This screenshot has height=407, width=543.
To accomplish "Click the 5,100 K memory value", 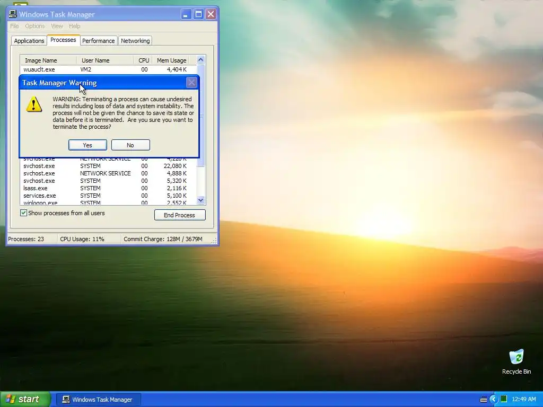I will tap(177, 196).
